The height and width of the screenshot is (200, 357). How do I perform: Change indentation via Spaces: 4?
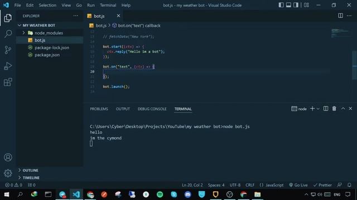tap(216, 185)
